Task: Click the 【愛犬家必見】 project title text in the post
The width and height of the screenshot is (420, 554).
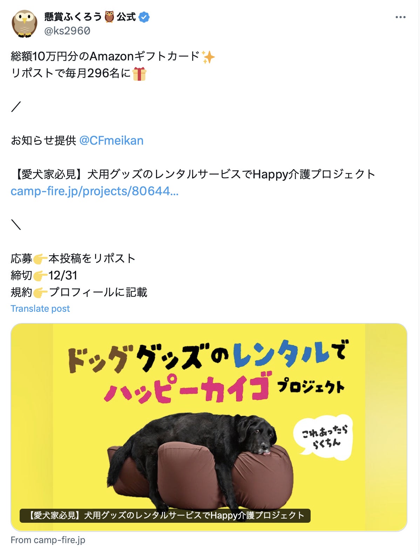Action: 194,174
